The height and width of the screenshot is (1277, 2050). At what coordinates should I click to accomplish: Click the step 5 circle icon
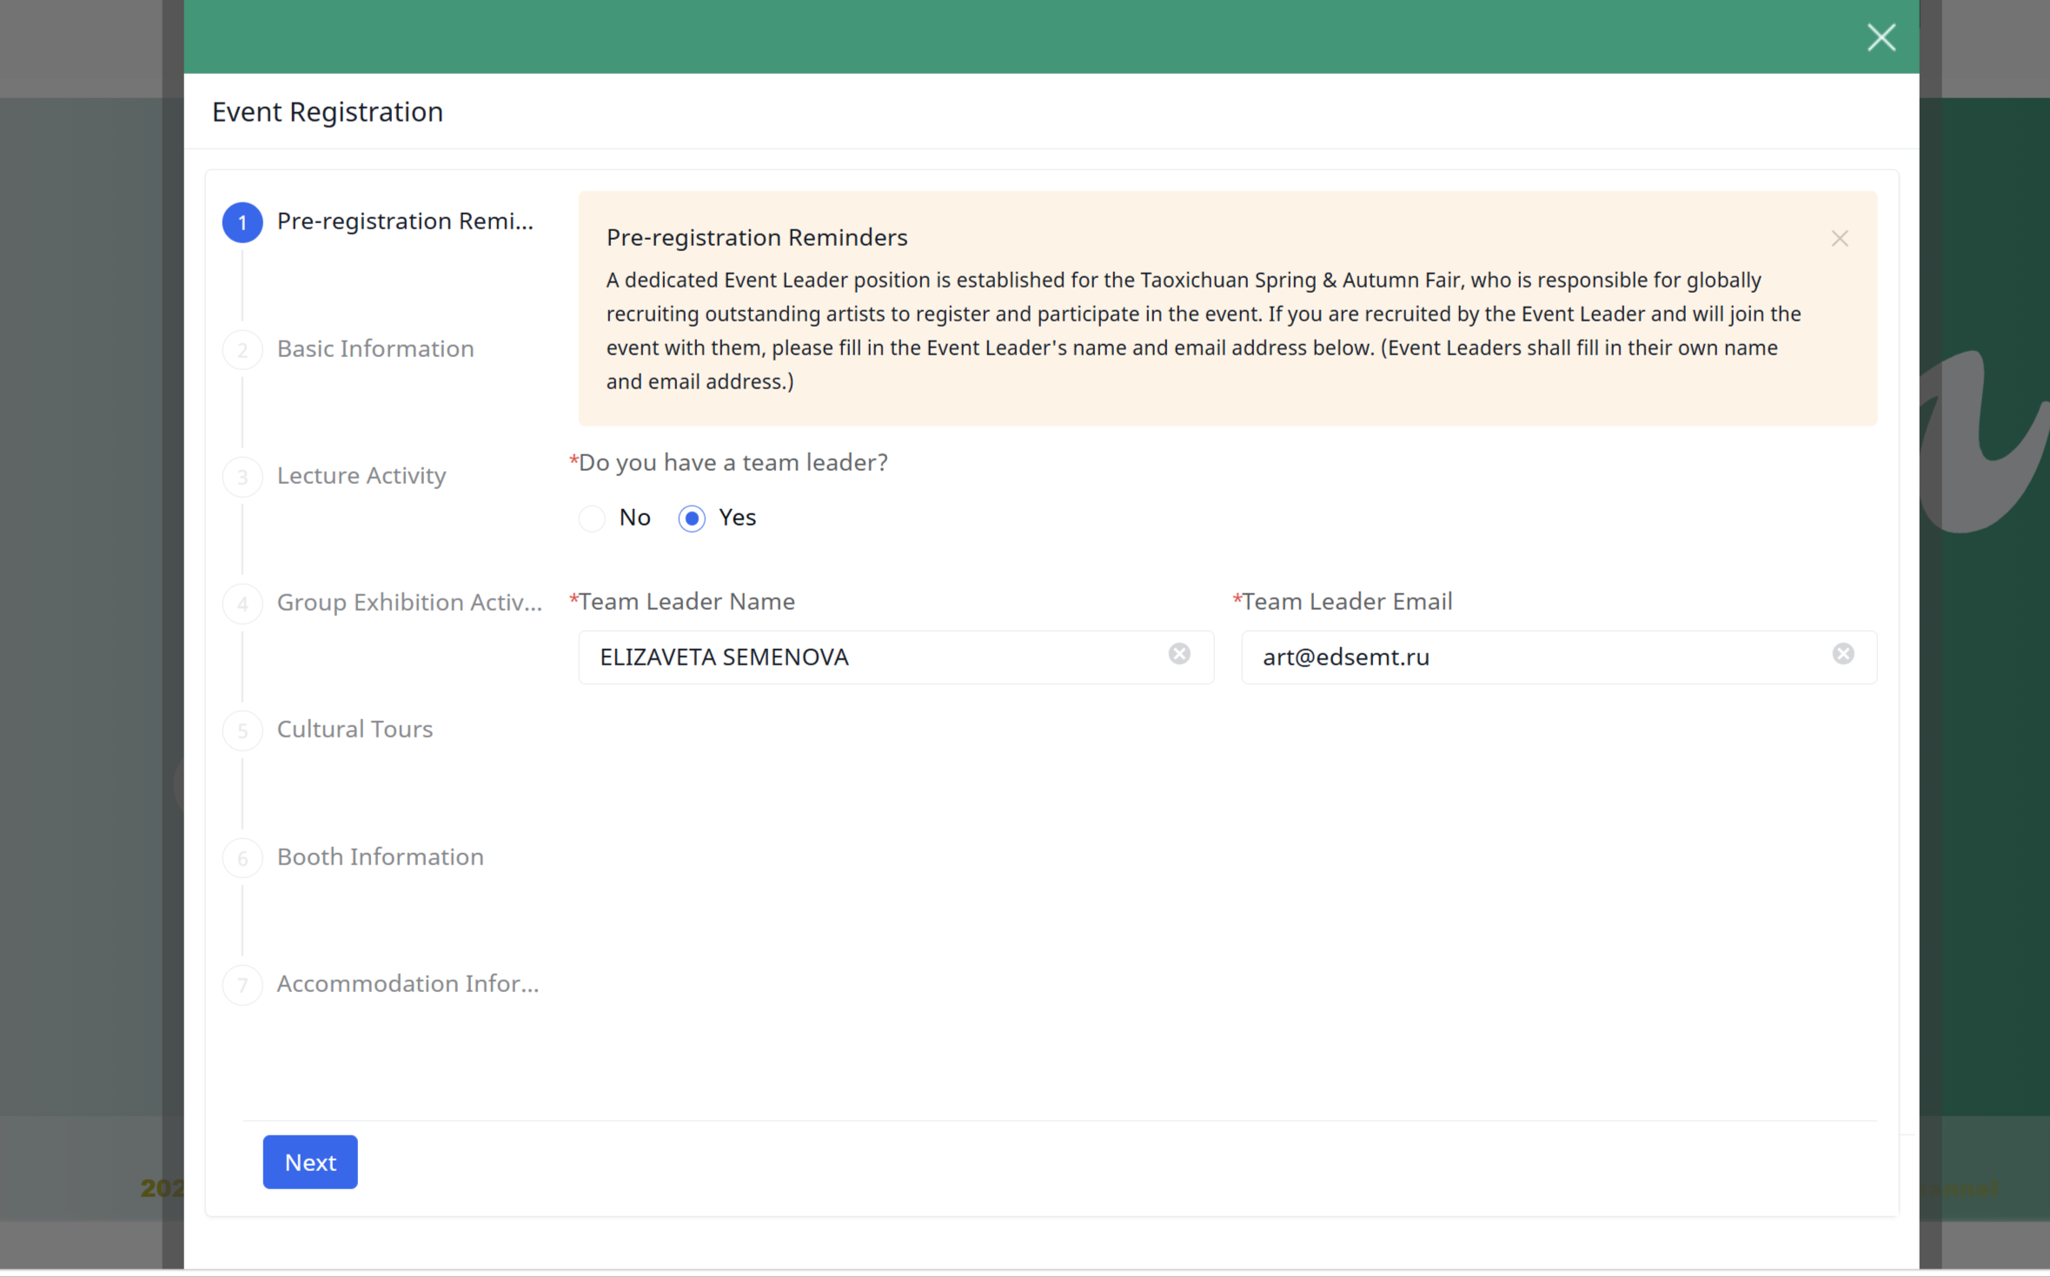[x=242, y=731]
